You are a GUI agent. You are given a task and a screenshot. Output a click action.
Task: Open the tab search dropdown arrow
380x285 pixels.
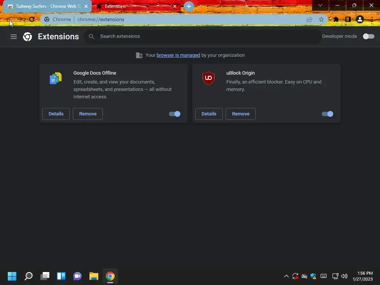click(320, 5)
